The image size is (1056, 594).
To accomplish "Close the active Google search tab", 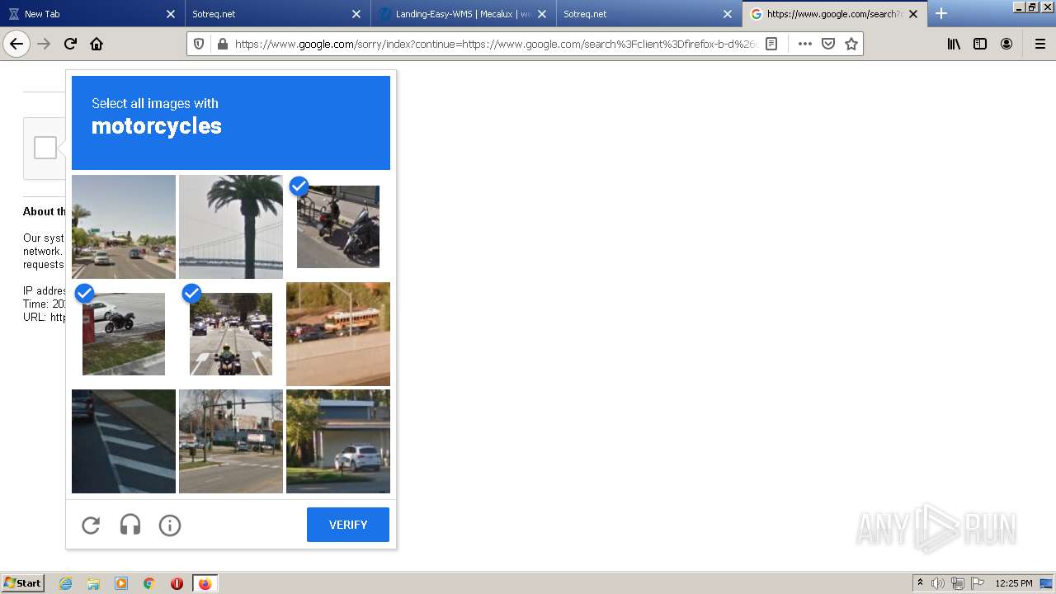I will pyautogui.click(x=913, y=14).
